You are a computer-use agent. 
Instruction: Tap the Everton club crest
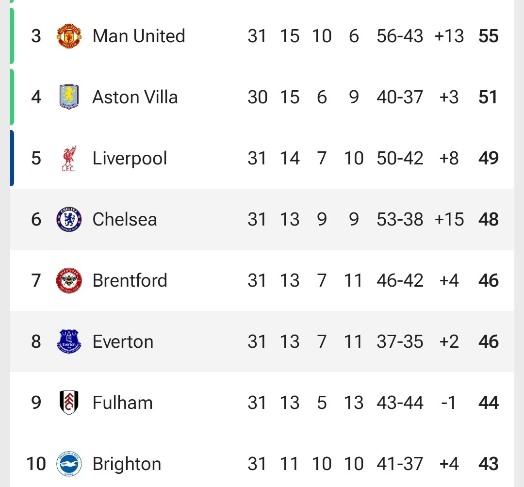(69, 341)
